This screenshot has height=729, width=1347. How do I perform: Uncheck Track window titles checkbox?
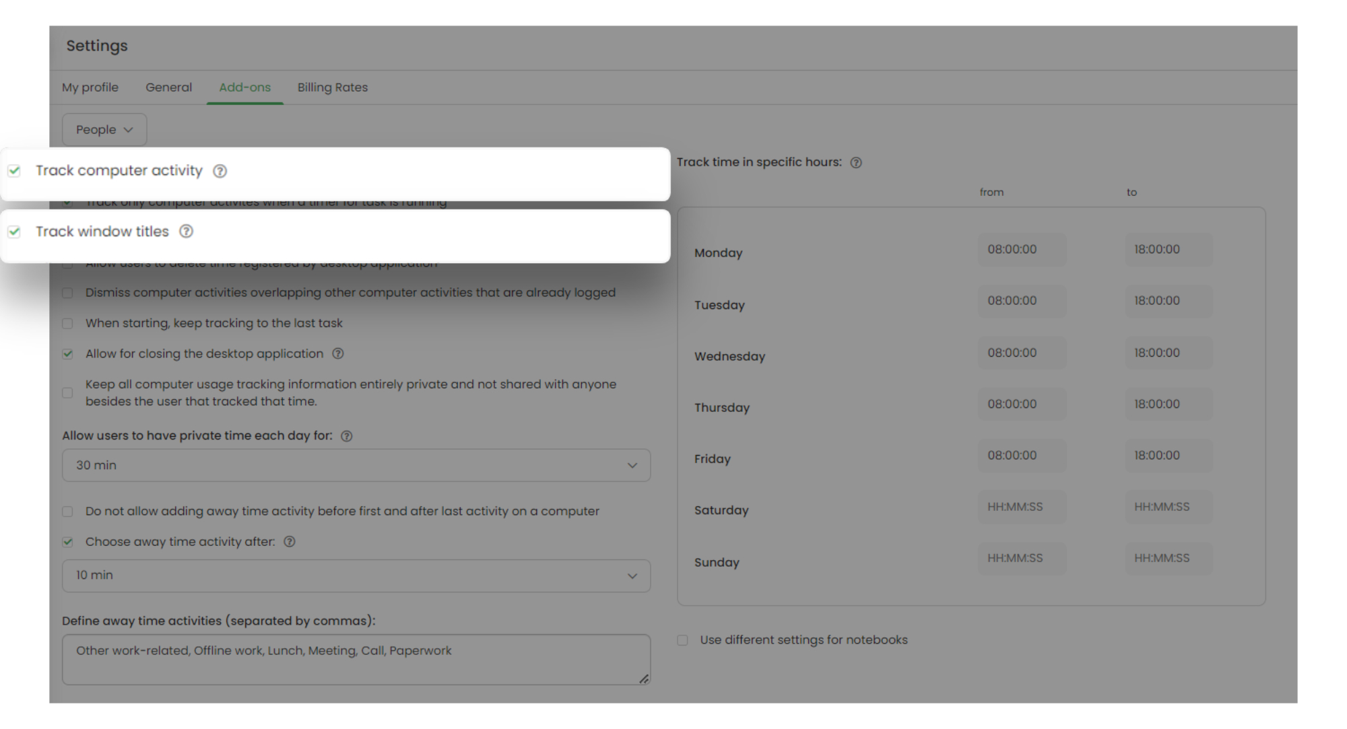[14, 232]
